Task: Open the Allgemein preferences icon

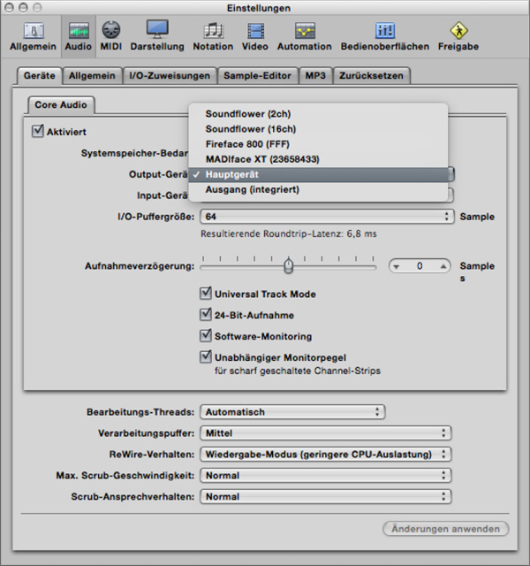Action: (33, 34)
